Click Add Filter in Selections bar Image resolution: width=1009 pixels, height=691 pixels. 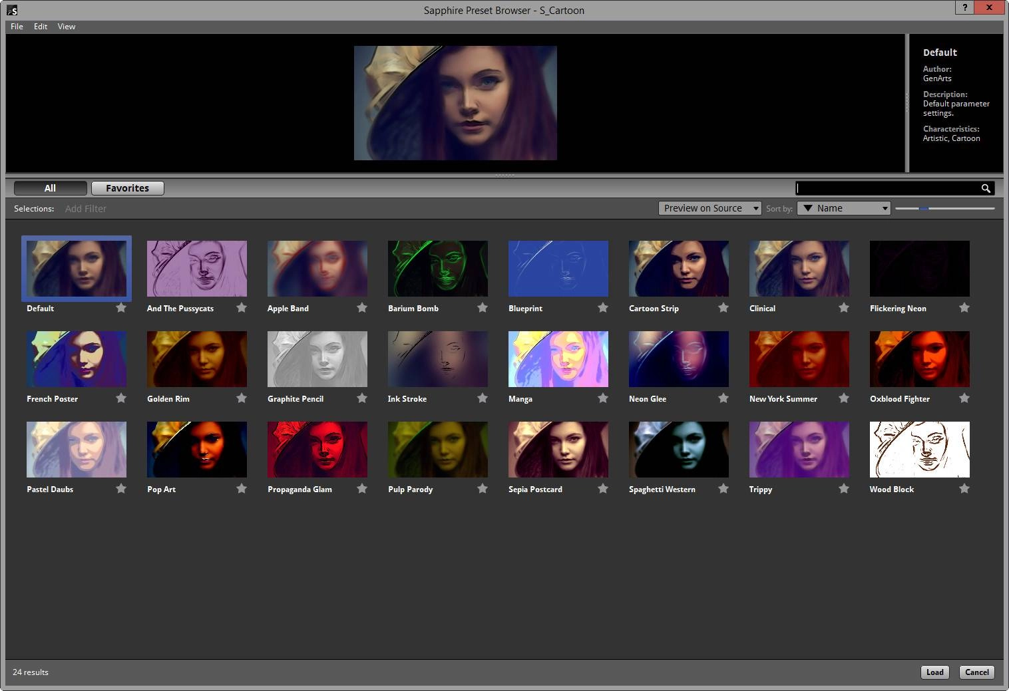(86, 209)
